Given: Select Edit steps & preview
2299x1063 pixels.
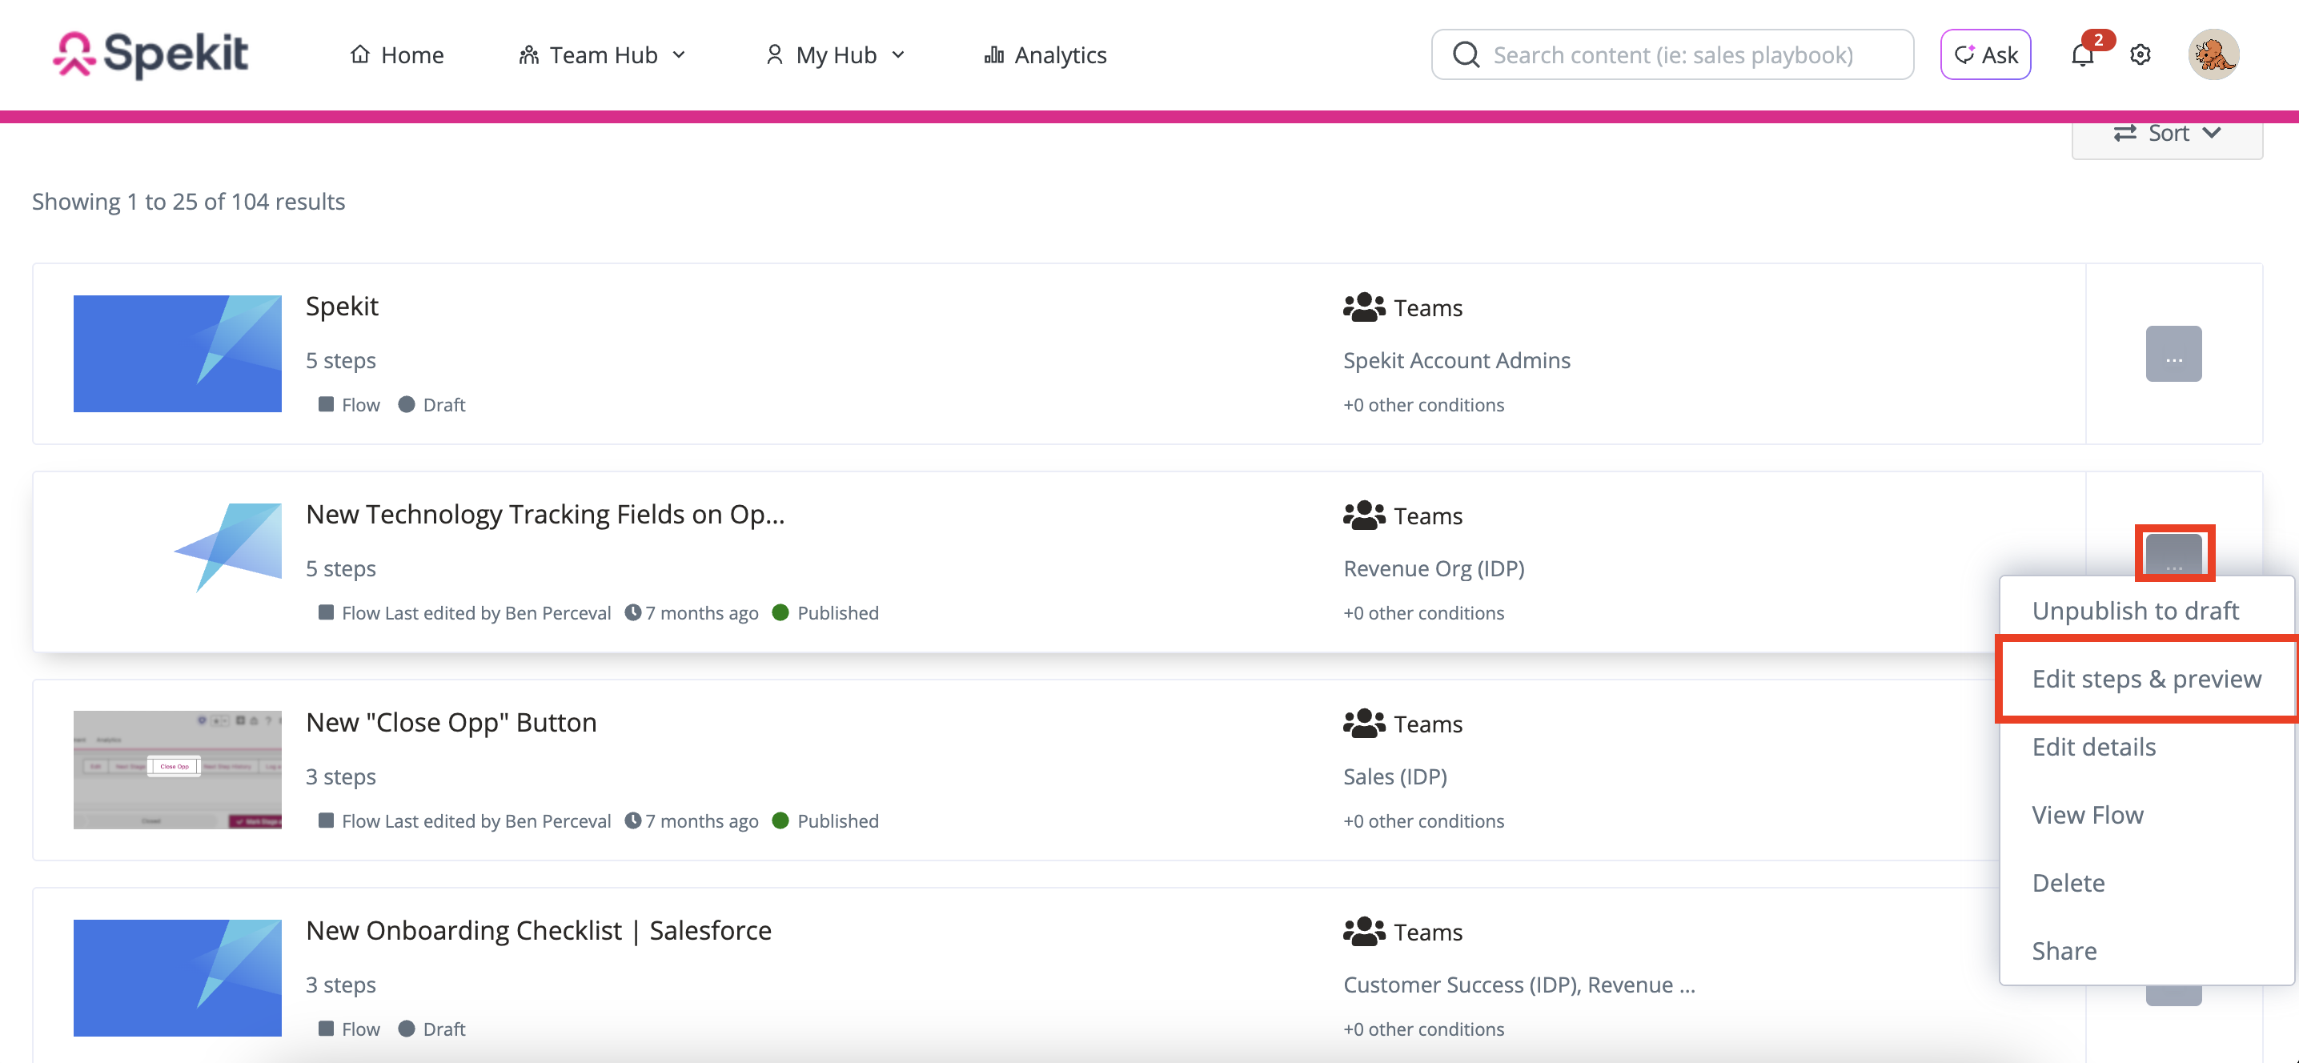Looking at the screenshot, I should pyautogui.click(x=2146, y=678).
